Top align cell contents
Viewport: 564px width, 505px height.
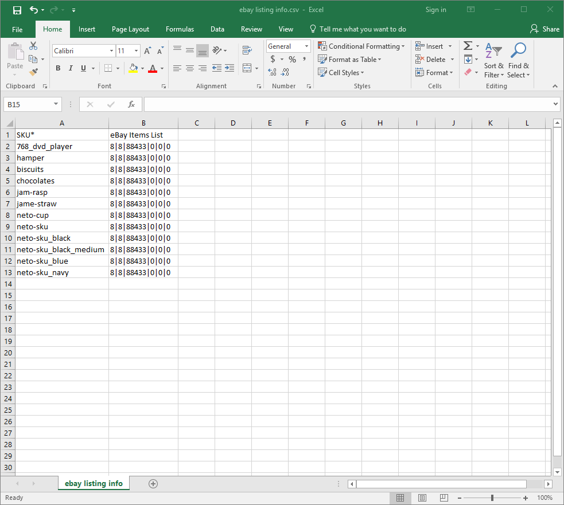point(177,50)
